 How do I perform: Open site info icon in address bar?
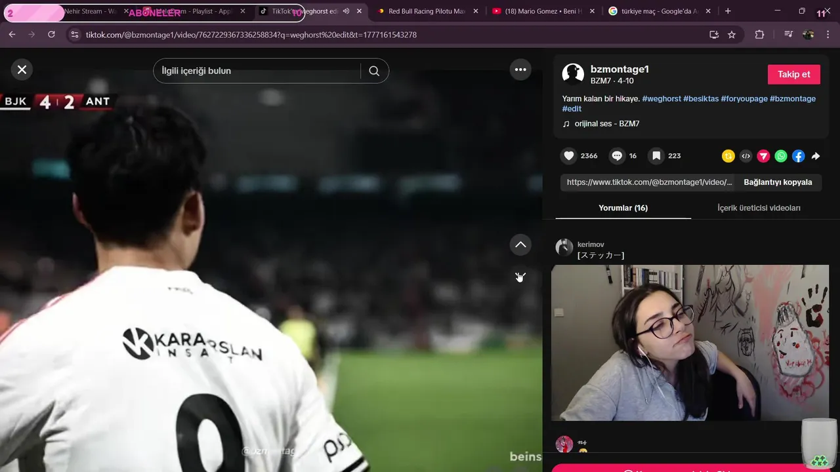pyautogui.click(x=74, y=35)
